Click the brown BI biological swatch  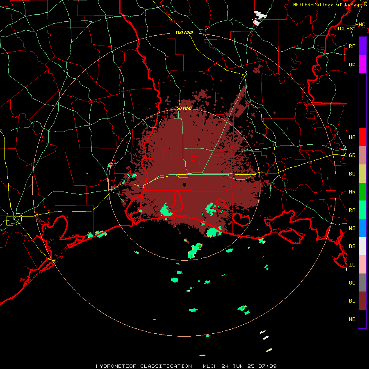pyautogui.click(x=362, y=301)
